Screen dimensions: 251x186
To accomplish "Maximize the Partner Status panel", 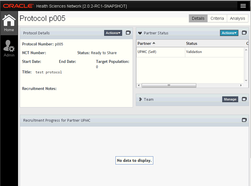I will [x=244, y=33].
